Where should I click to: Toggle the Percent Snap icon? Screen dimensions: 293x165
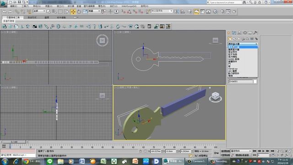point(135,12)
